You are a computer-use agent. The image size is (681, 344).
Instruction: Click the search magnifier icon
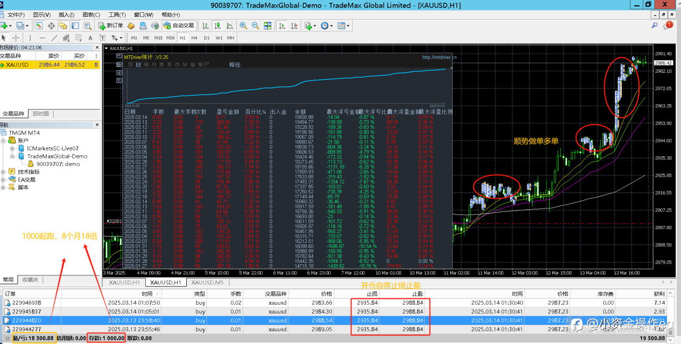point(655,26)
